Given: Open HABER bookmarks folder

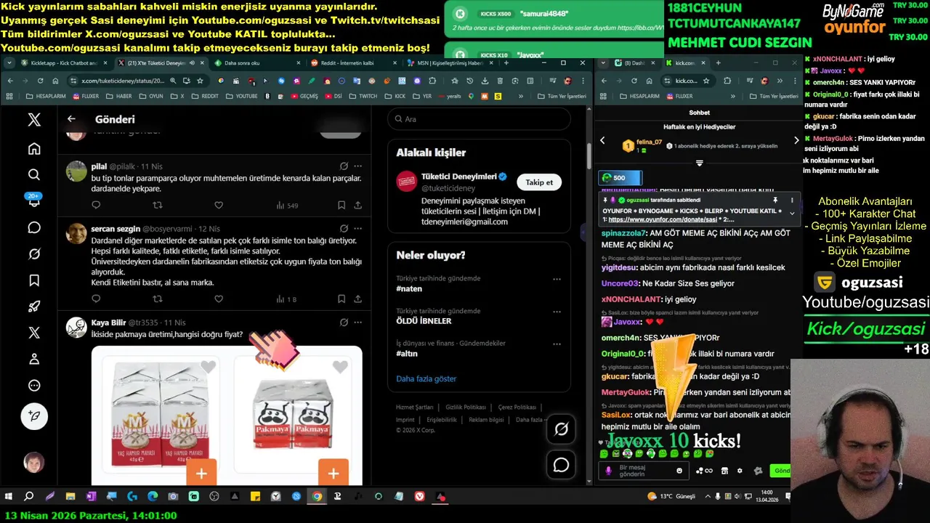Looking at the screenshot, I should 119,96.
